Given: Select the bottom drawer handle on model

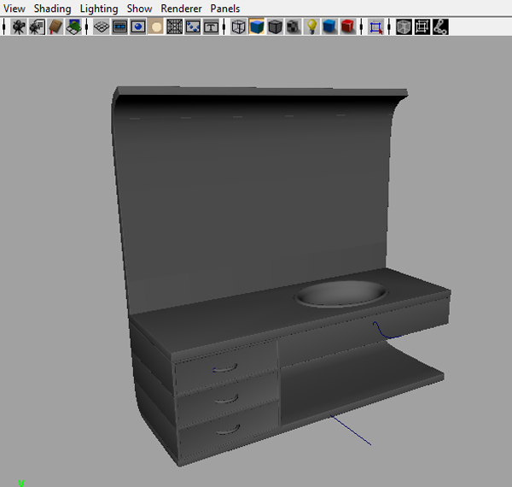Looking at the screenshot, I should click(228, 430).
